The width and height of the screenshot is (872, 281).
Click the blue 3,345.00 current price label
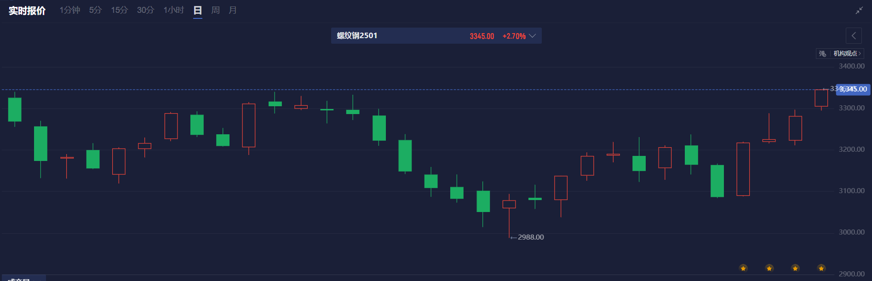click(853, 89)
